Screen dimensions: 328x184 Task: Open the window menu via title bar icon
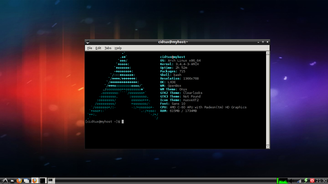click(87, 42)
